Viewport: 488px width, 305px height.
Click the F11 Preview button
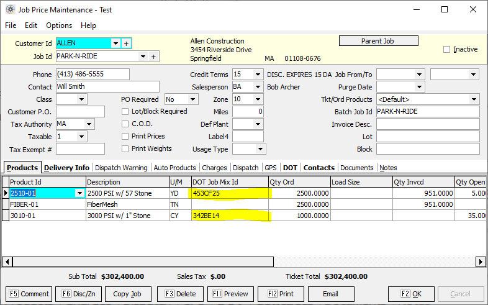point(230,294)
